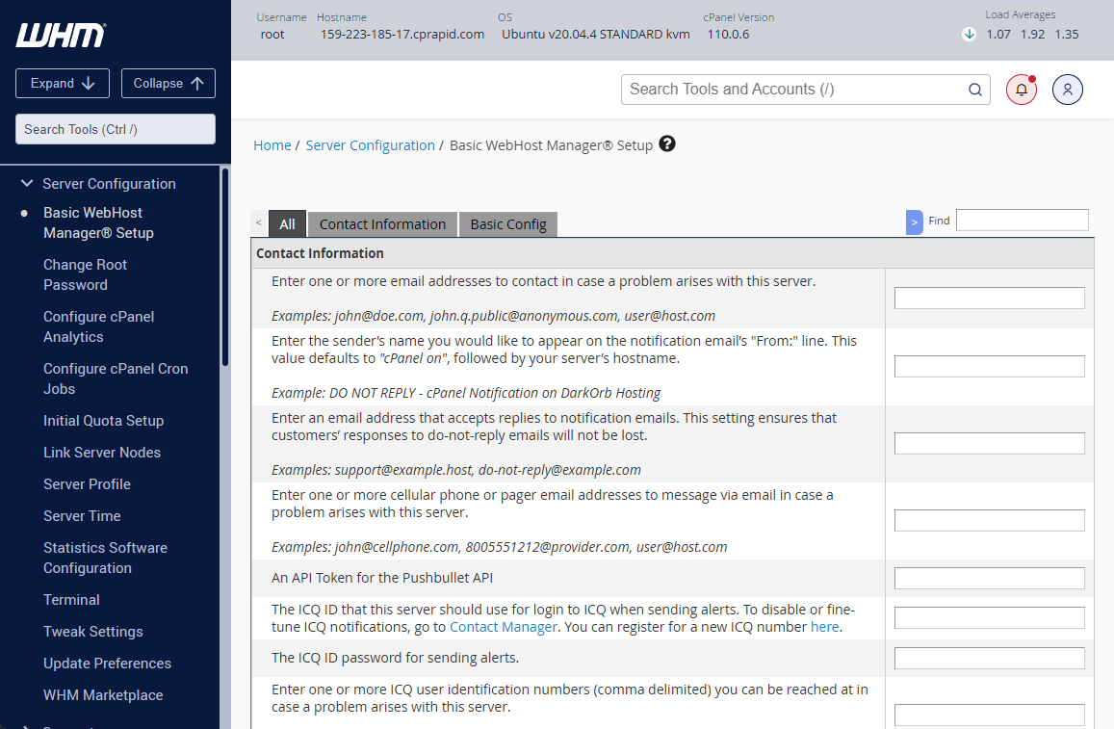The height and width of the screenshot is (729, 1114).
Task: Open Server Configuration breadcrumb link
Action: (370, 145)
